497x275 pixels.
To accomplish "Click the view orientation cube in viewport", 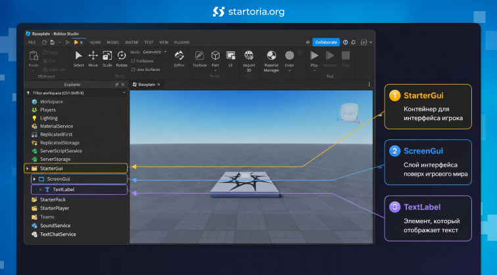I will (x=348, y=113).
